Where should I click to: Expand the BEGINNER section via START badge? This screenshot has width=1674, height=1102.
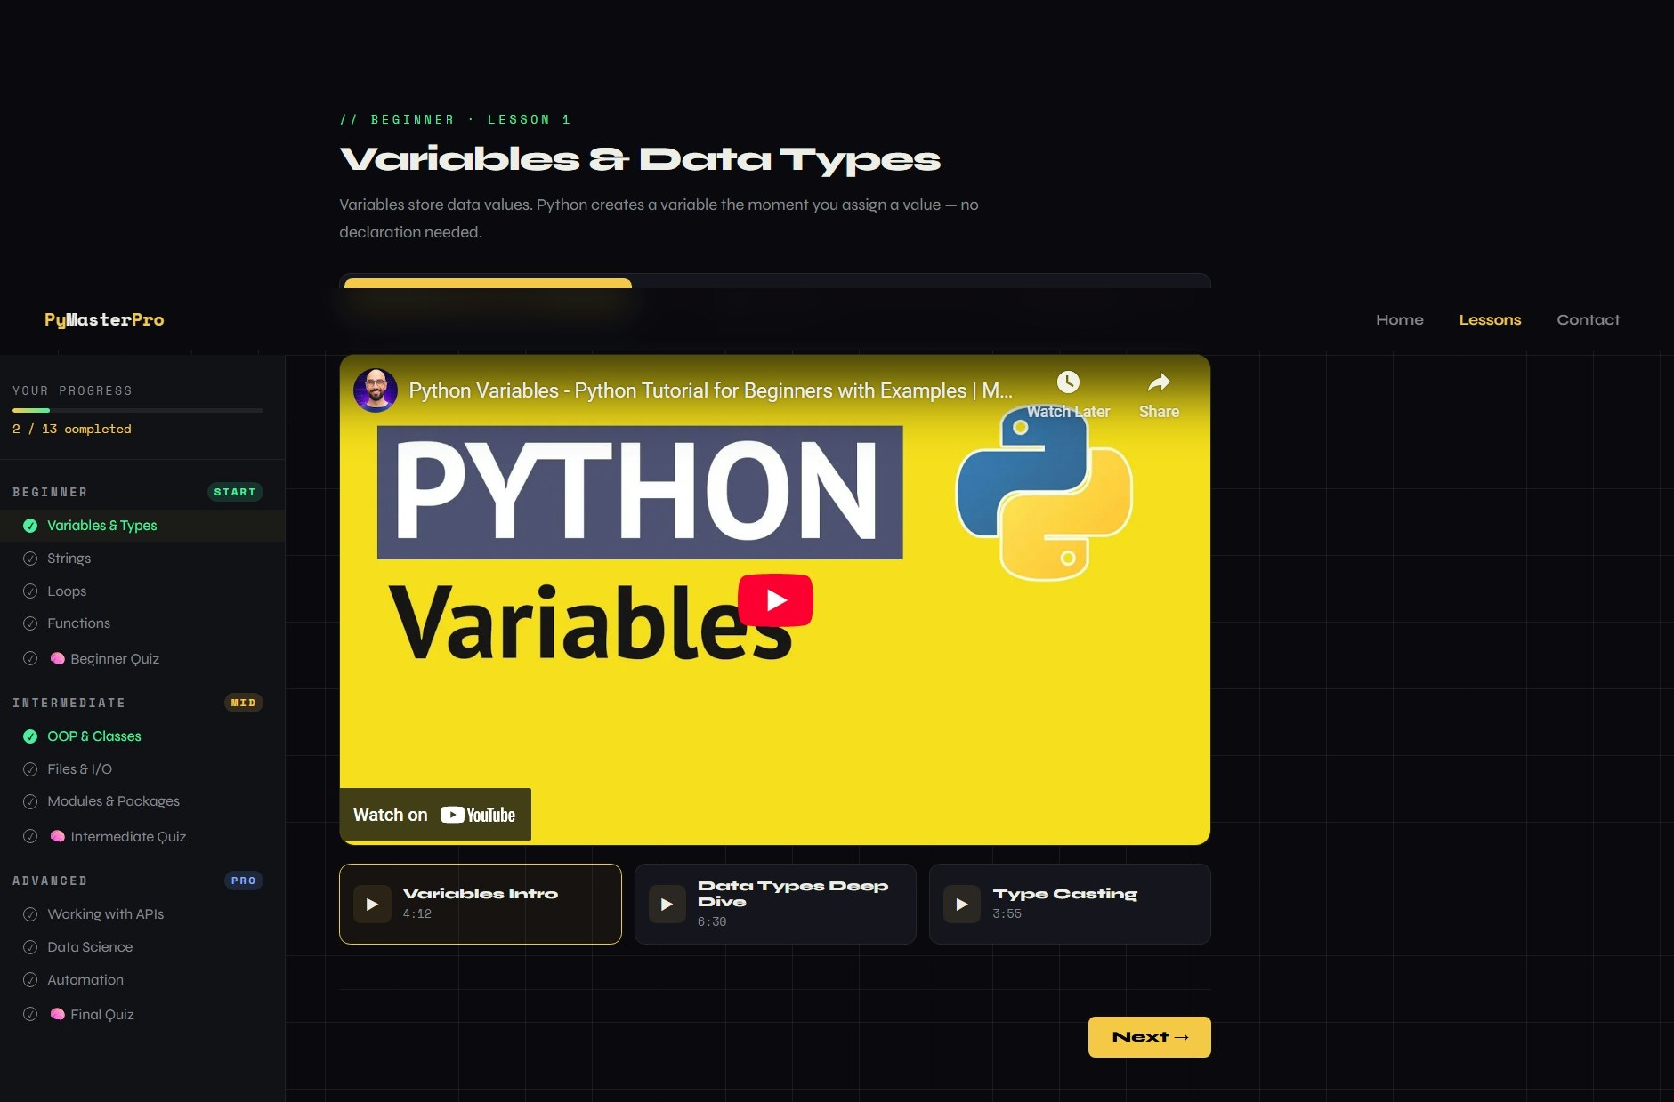coord(235,491)
